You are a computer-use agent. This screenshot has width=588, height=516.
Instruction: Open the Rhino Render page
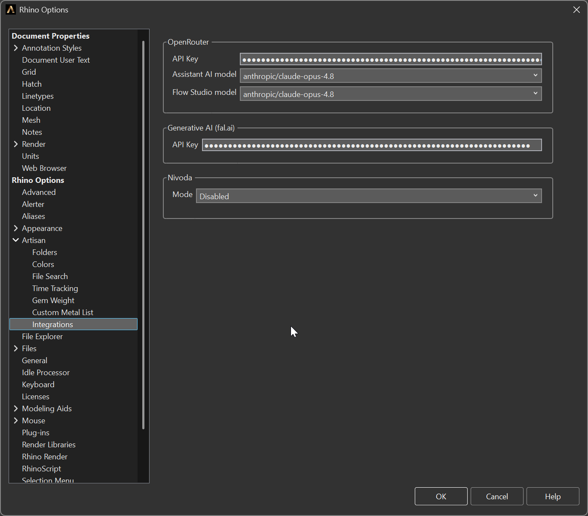tap(45, 457)
